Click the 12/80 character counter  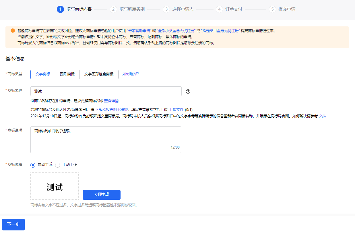pos(175,147)
